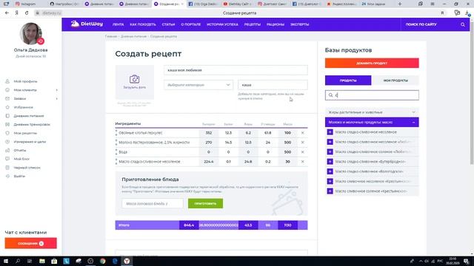Click Food diary breadcrumb link
Screen dimensions: 474x266
[133, 36]
